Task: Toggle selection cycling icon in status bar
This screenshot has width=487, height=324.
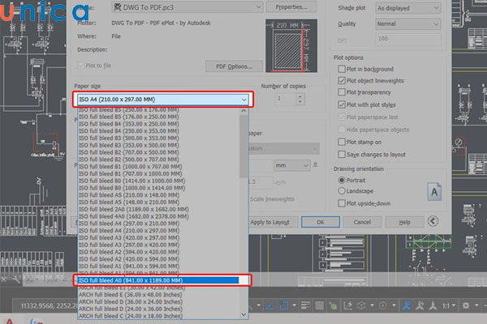Action: coord(334,306)
